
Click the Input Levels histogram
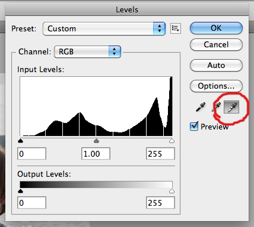tap(96, 106)
